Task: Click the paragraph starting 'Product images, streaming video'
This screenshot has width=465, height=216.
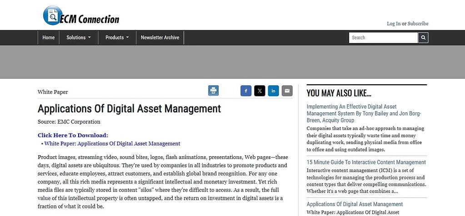Action: click(163, 182)
